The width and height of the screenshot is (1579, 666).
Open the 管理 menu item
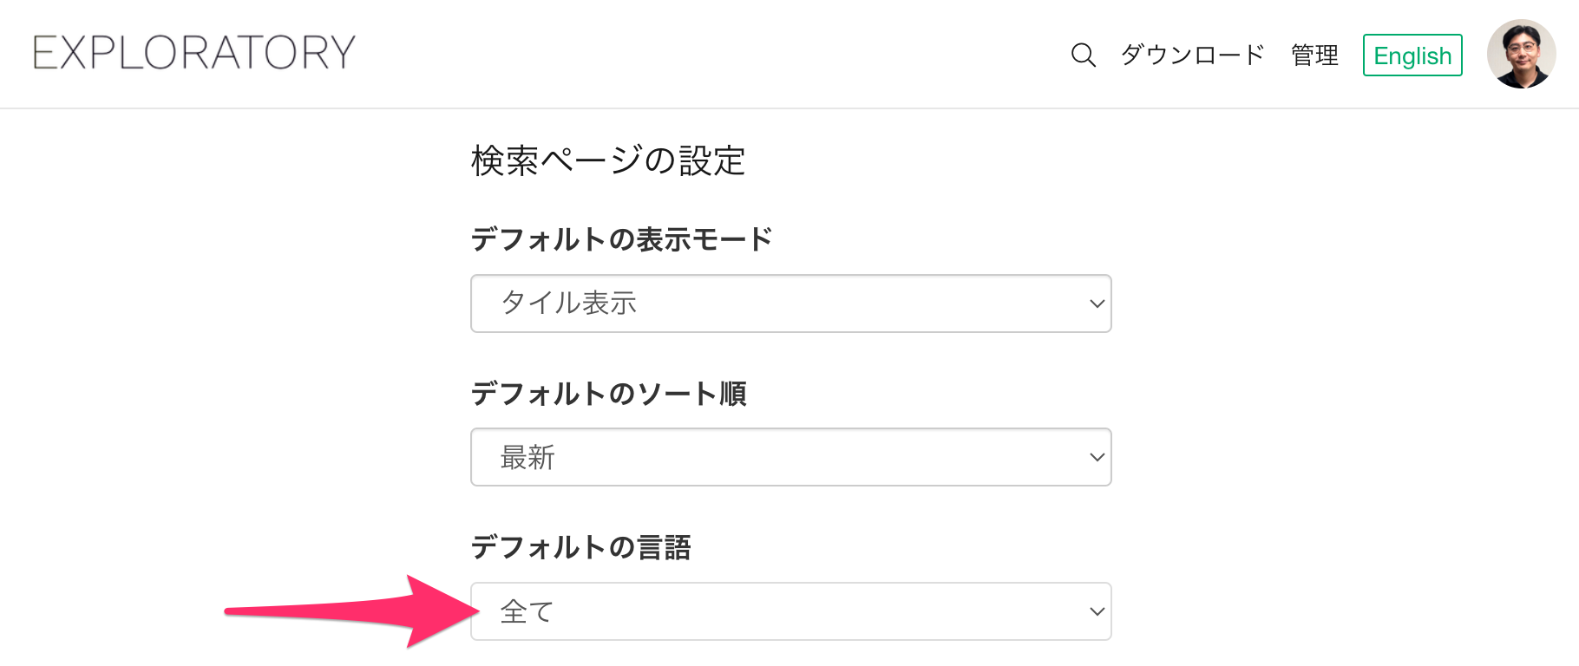point(1314,55)
